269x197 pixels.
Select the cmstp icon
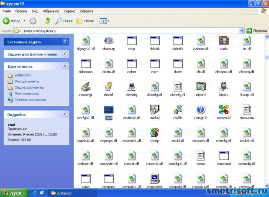point(154,133)
